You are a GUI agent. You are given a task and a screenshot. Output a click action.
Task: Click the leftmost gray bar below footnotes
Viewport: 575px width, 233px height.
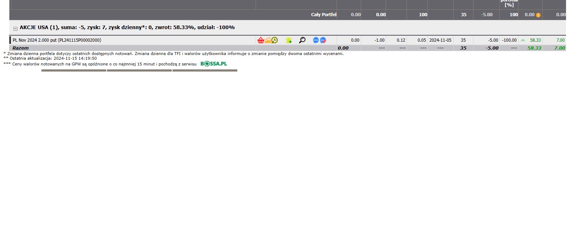tap(74, 70)
